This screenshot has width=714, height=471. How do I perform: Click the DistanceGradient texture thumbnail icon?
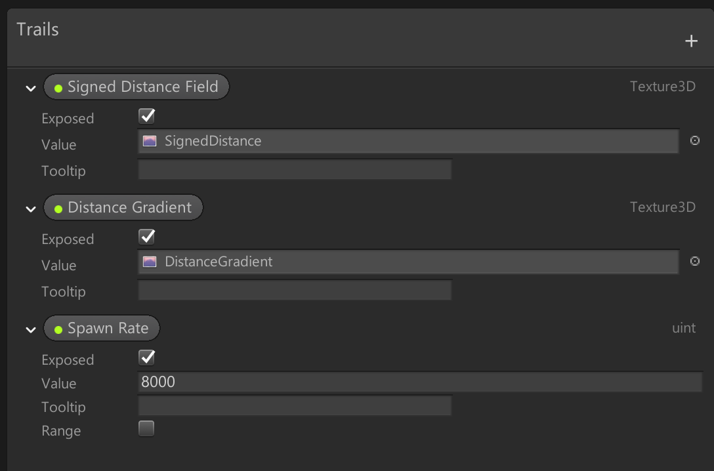150,262
